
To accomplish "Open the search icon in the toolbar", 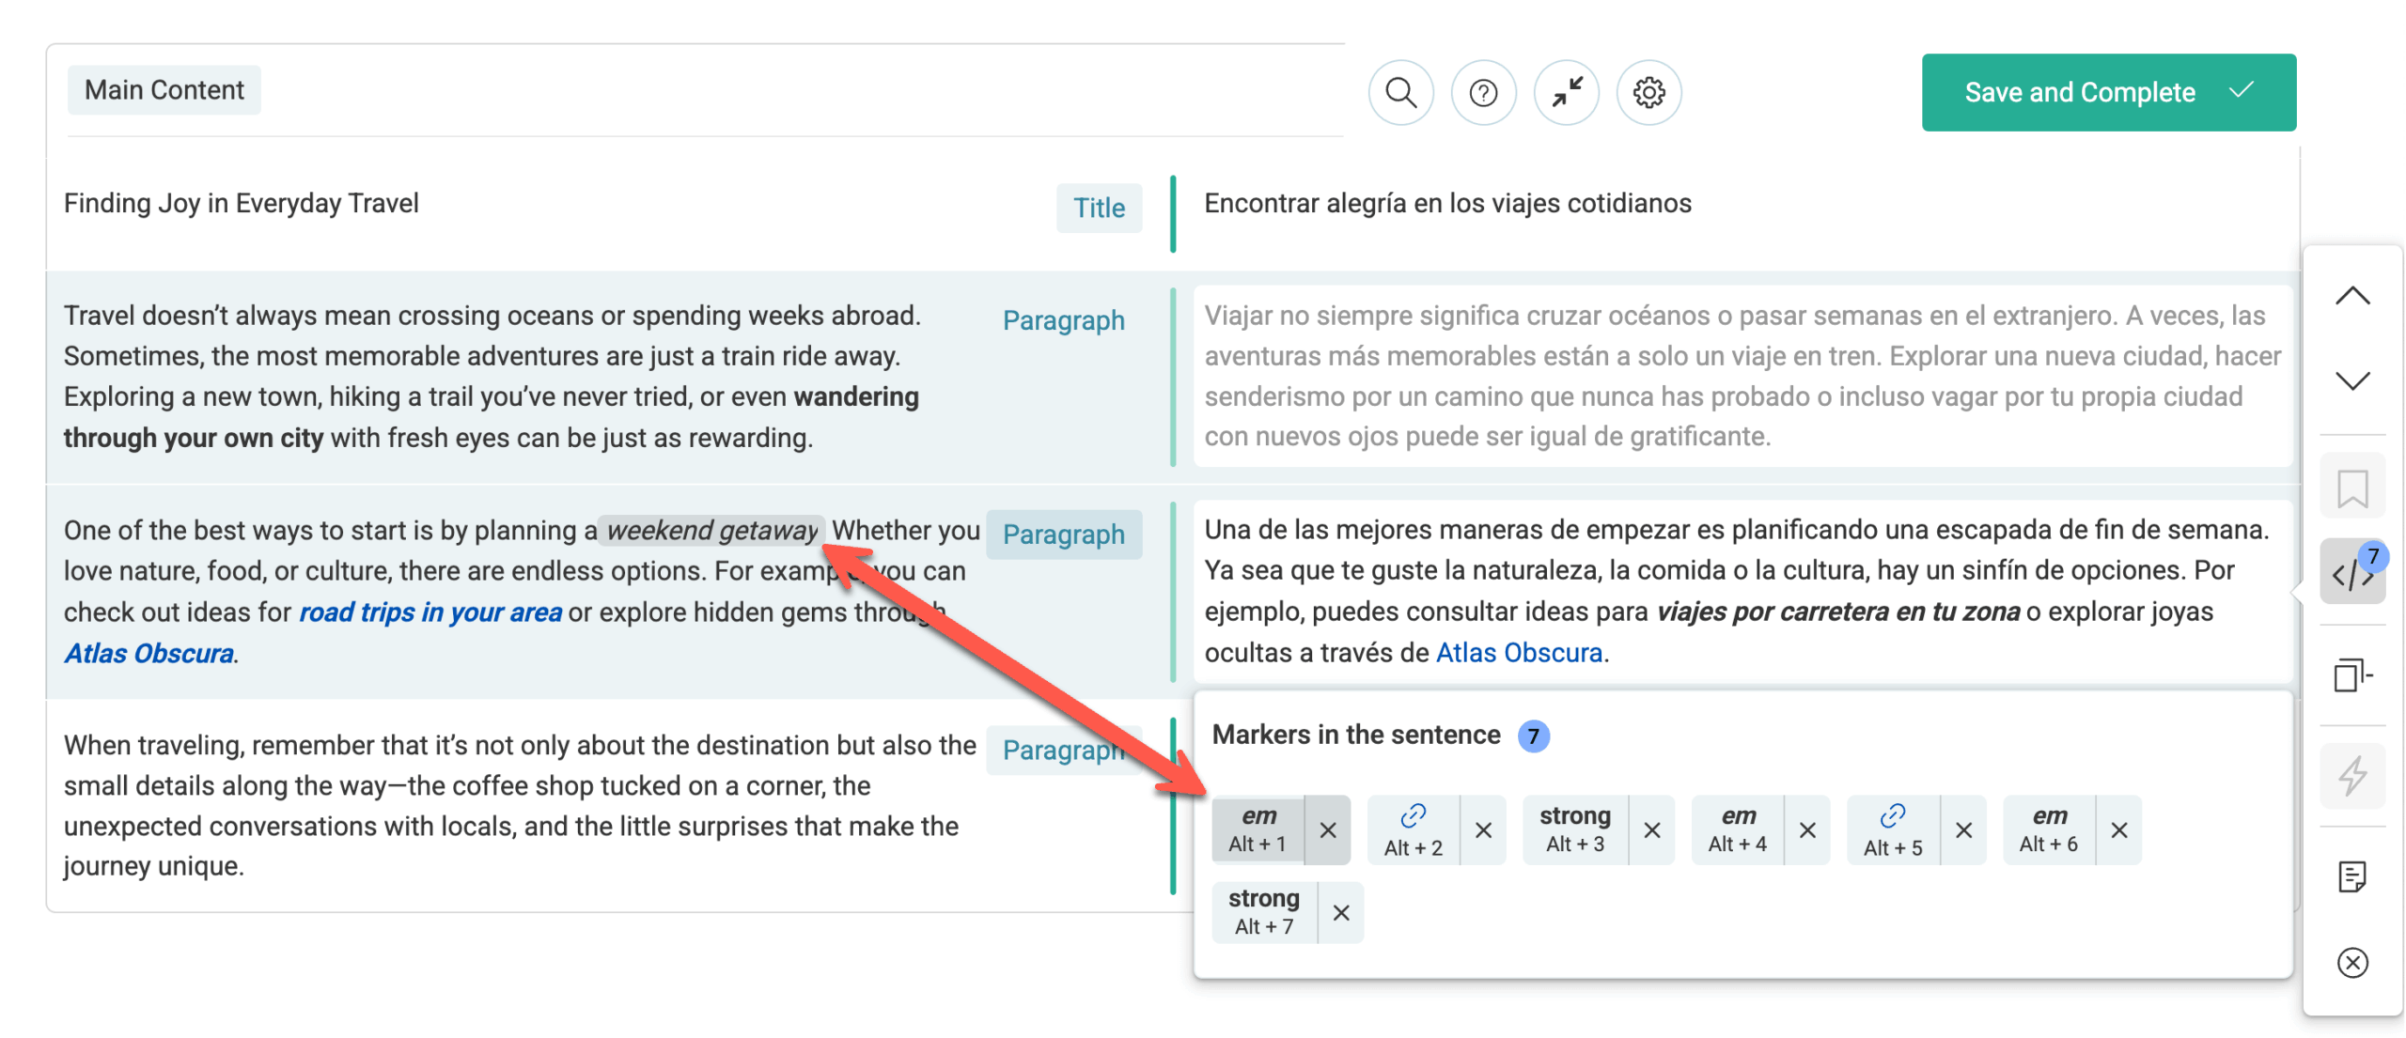I will click(1399, 92).
